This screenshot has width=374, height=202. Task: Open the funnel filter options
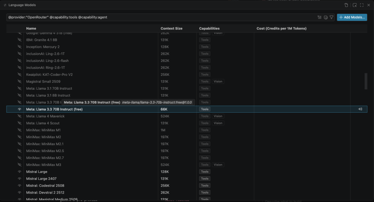332,17
